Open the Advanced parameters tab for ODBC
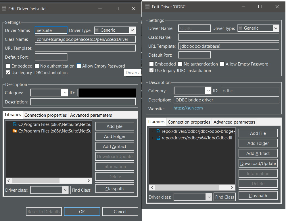Viewport: 286px width, 221px height. click(234, 122)
